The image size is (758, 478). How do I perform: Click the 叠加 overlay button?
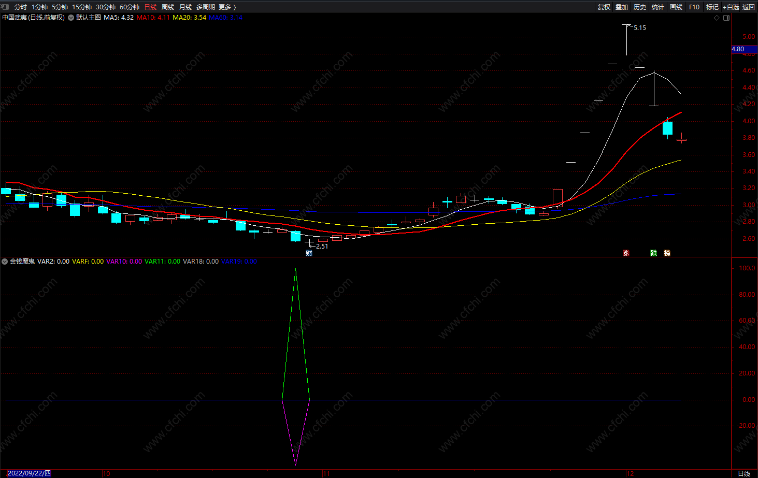(622, 7)
